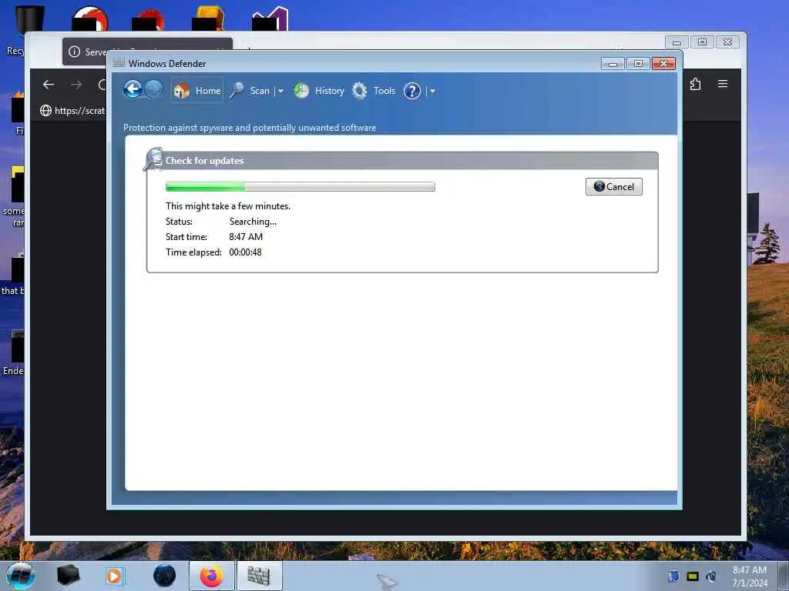Click the Windows Defender title bar icon
Image resolution: width=789 pixels, height=591 pixels.
tap(119, 63)
